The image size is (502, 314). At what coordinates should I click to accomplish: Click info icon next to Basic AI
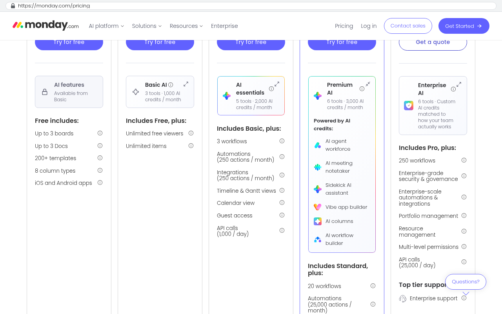tap(171, 85)
